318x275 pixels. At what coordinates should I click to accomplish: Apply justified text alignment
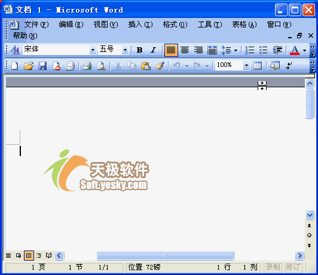tap(171, 50)
